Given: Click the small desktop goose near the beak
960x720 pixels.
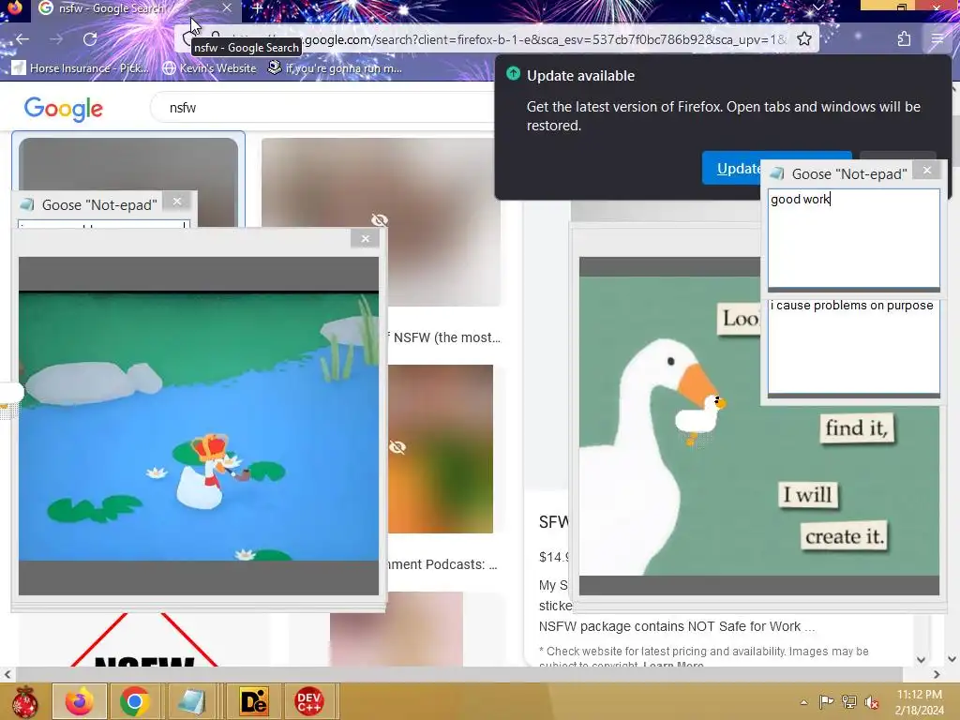Looking at the screenshot, I should (701, 419).
